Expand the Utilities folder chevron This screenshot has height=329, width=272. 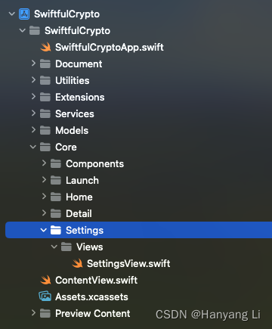[x=33, y=79]
